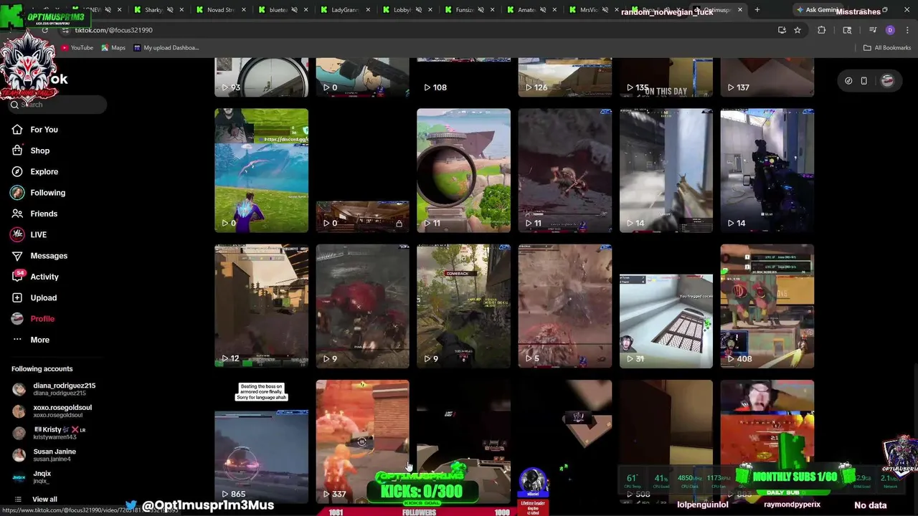Click the TikTok search field
The height and width of the screenshot is (516, 918).
pyautogui.click(x=57, y=105)
